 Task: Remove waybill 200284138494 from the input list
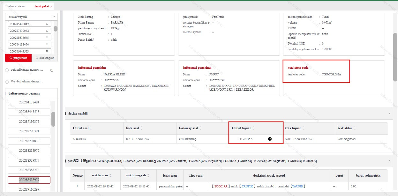(47, 45)
